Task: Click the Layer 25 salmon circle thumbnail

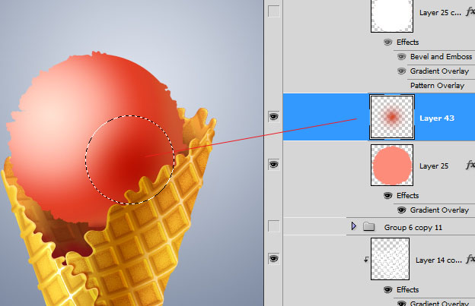Action: 391,166
